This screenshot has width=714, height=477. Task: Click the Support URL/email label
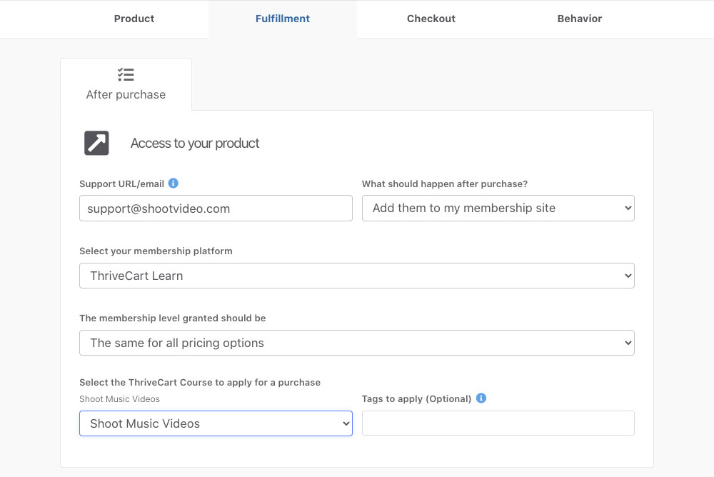(121, 184)
